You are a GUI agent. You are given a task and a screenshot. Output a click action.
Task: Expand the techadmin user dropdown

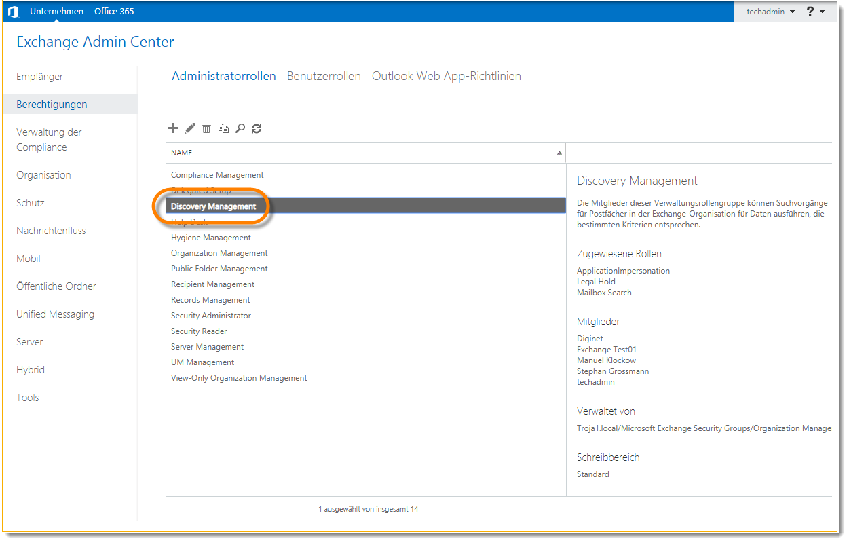tap(770, 12)
